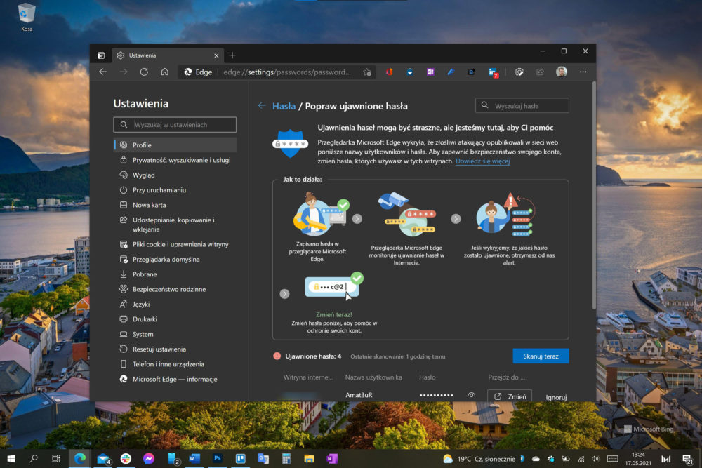Open the Collections icon in Edge toolbar
This screenshot has width=702, height=468.
tap(519, 72)
